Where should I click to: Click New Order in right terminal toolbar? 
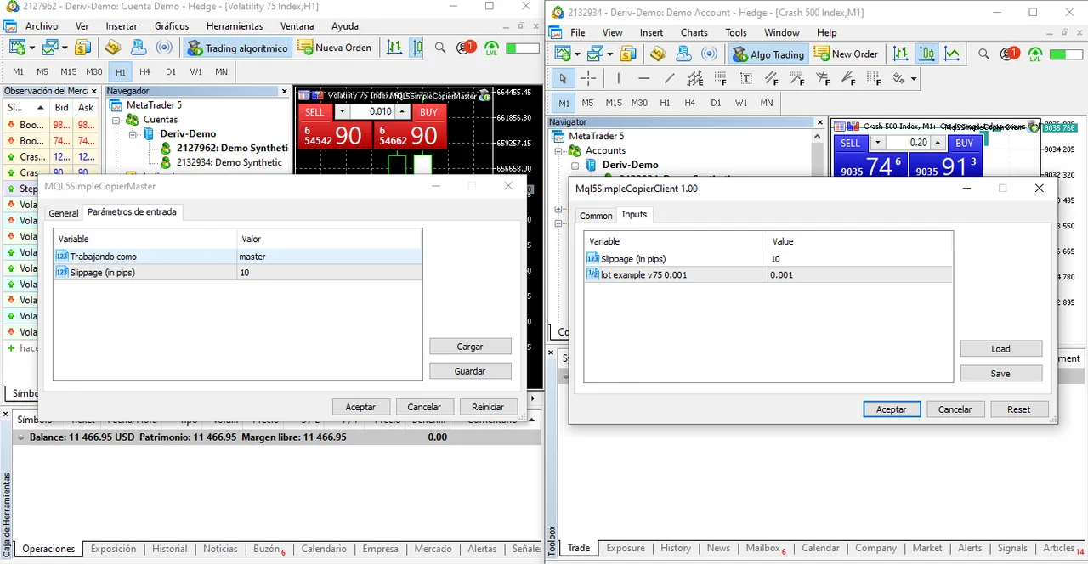846,54
